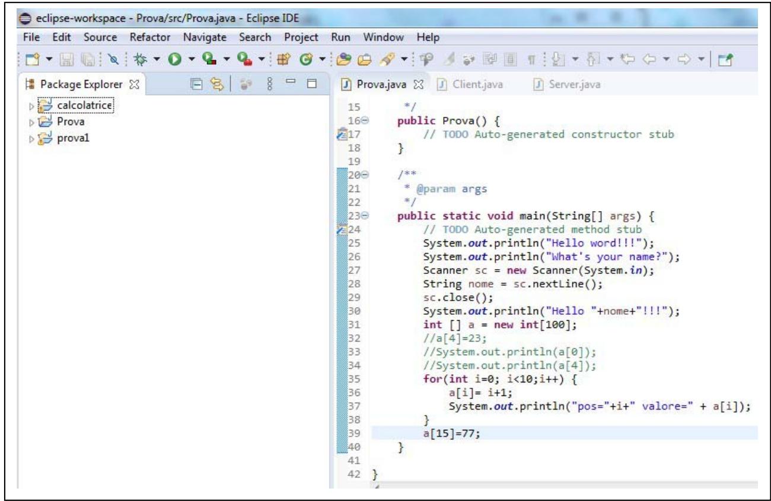Expand the calcolatrice project

click(x=32, y=106)
